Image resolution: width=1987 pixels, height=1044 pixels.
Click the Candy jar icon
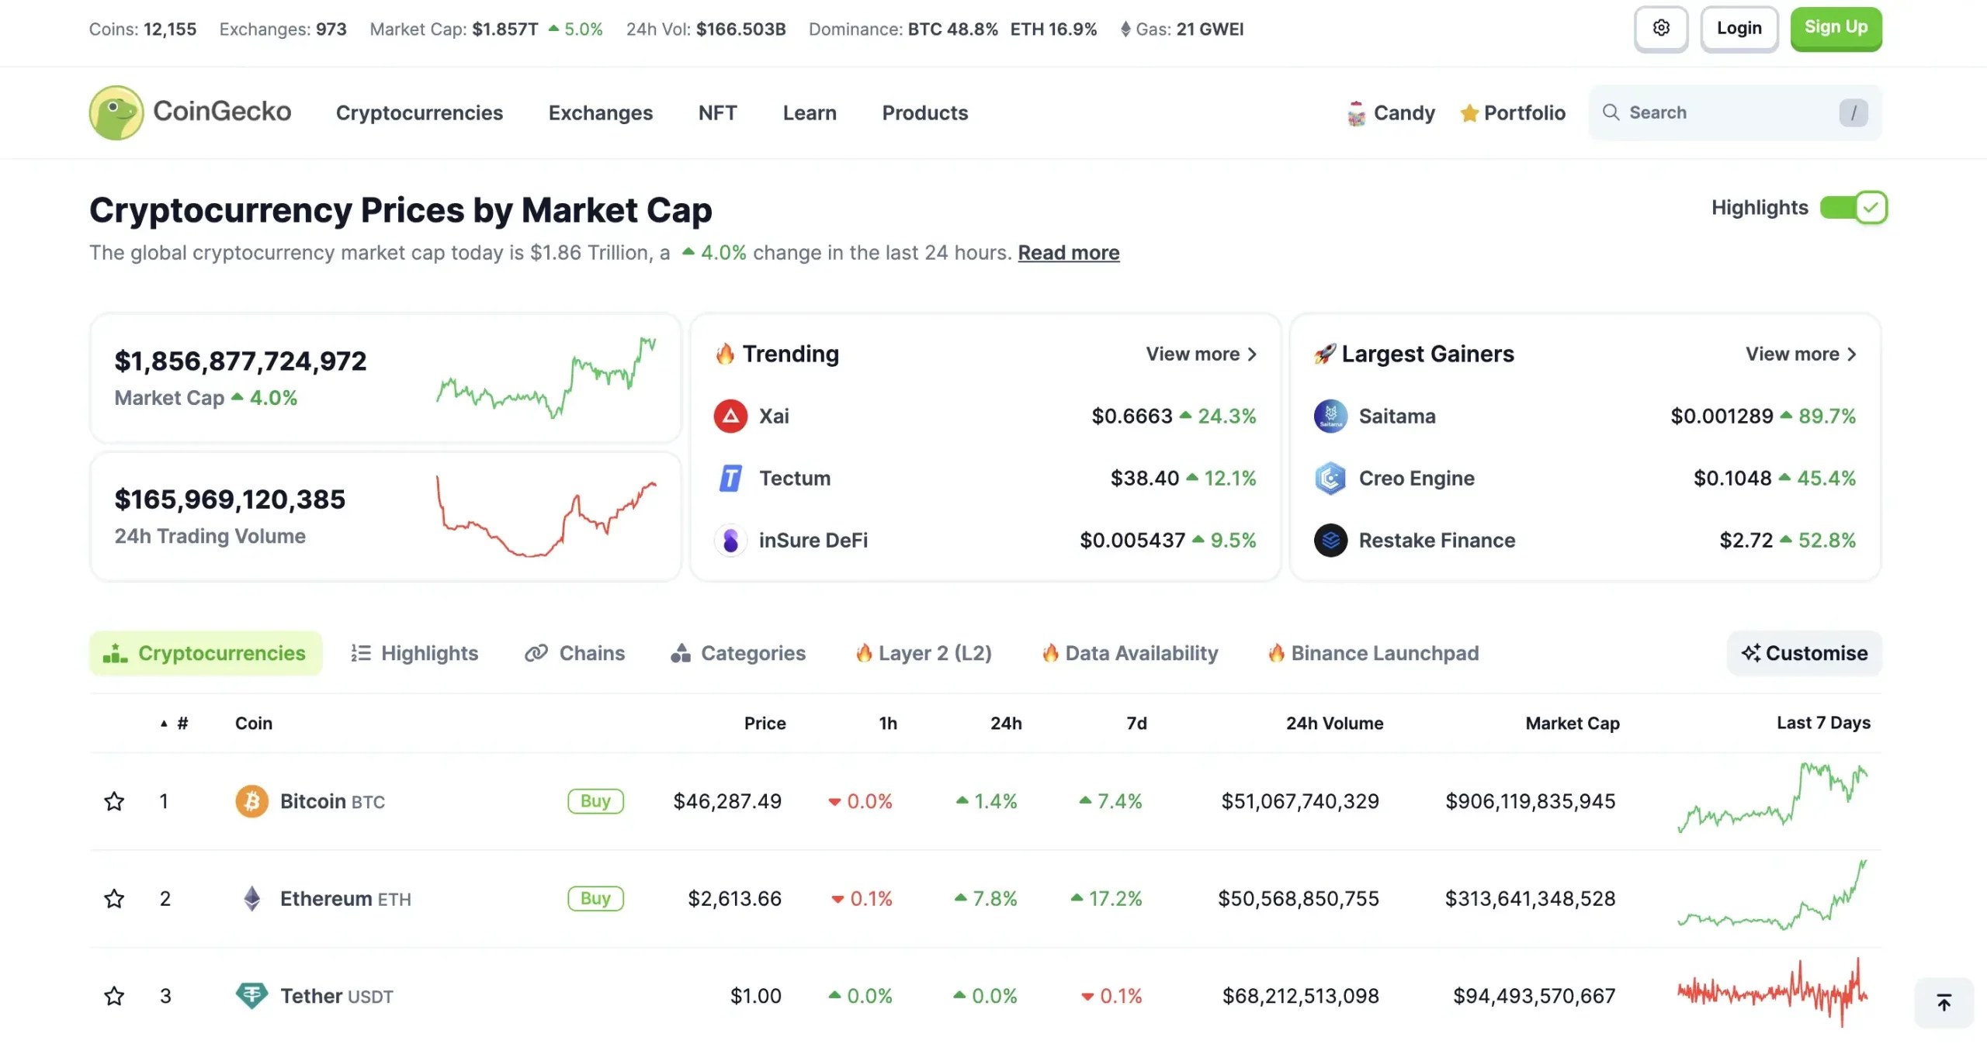pos(1355,112)
